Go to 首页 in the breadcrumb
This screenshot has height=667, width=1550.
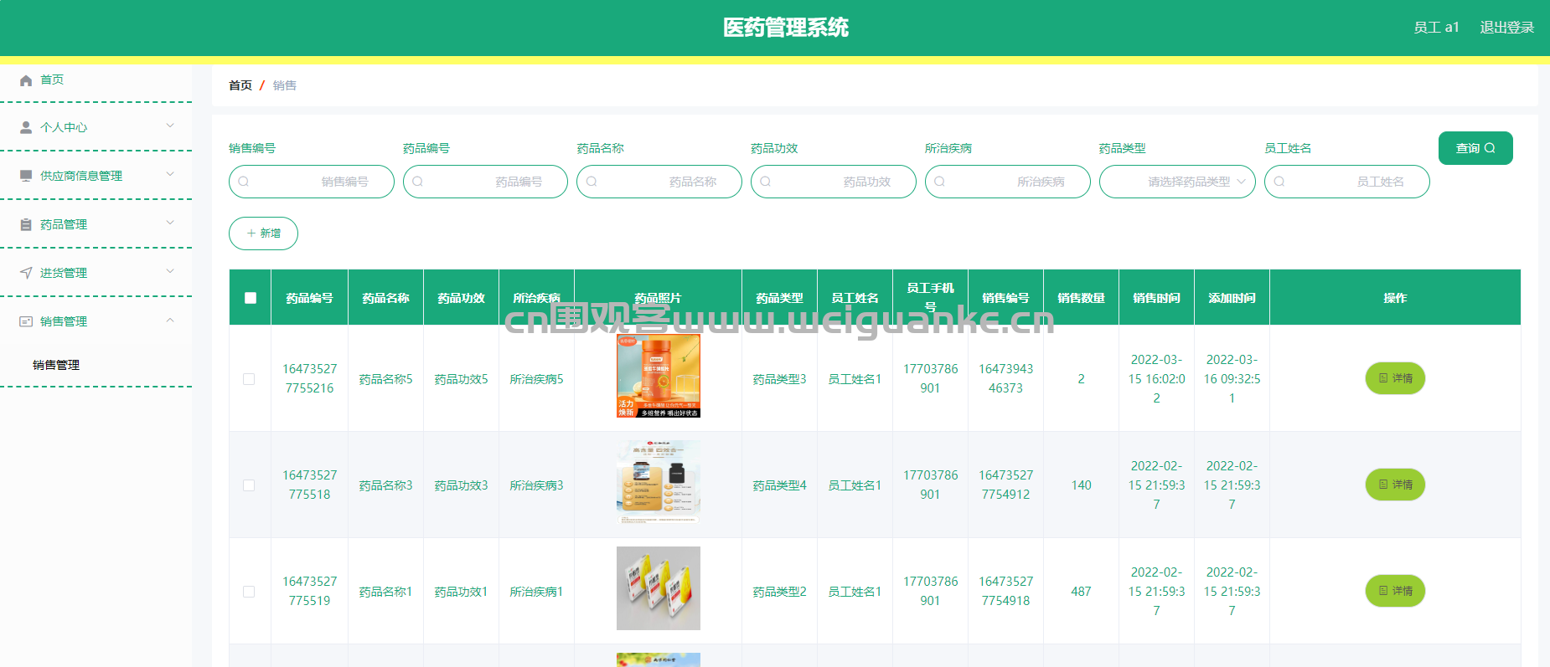click(240, 85)
